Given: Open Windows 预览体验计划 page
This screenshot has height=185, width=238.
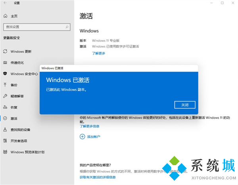Looking at the screenshot, I should pos(27,152).
